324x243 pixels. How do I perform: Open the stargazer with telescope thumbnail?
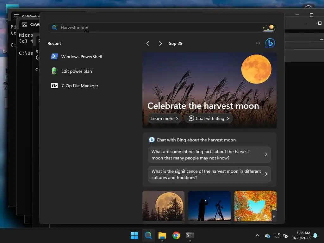(209, 206)
